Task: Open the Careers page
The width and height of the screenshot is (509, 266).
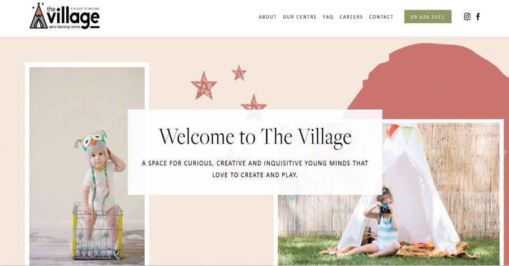Action: tap(351, 17)
